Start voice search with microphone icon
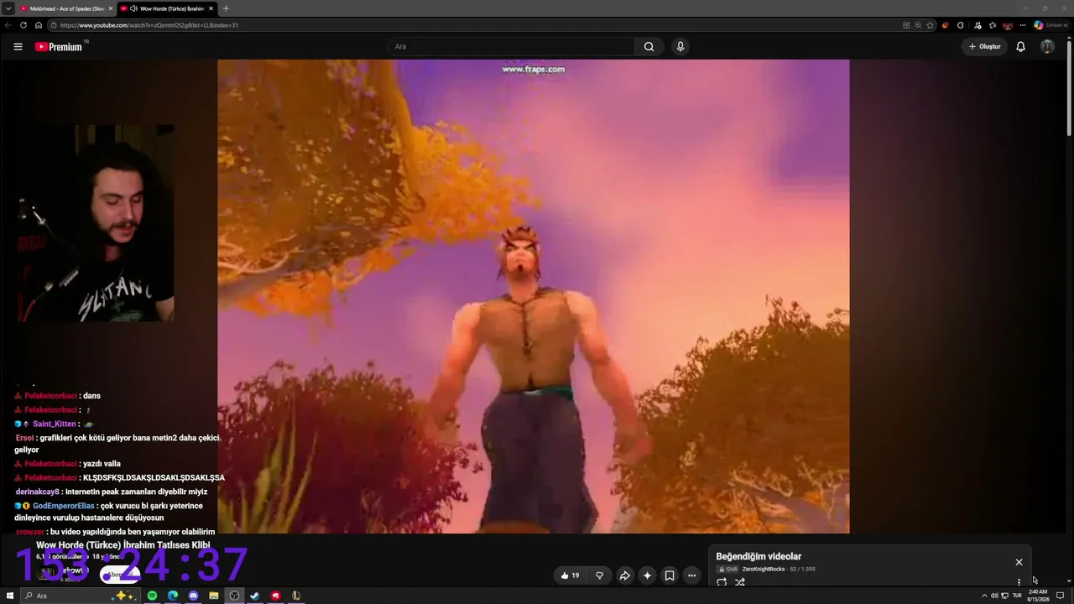Viewport: 1074px width, 604px height. click(x=680, y=47)
